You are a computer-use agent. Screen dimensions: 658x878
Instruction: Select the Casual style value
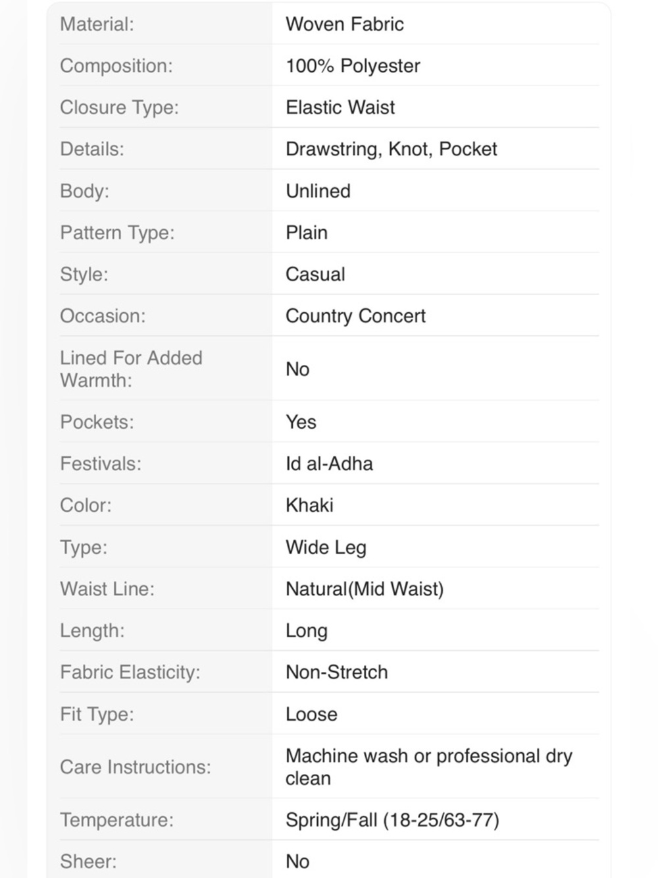coord(315,274)
